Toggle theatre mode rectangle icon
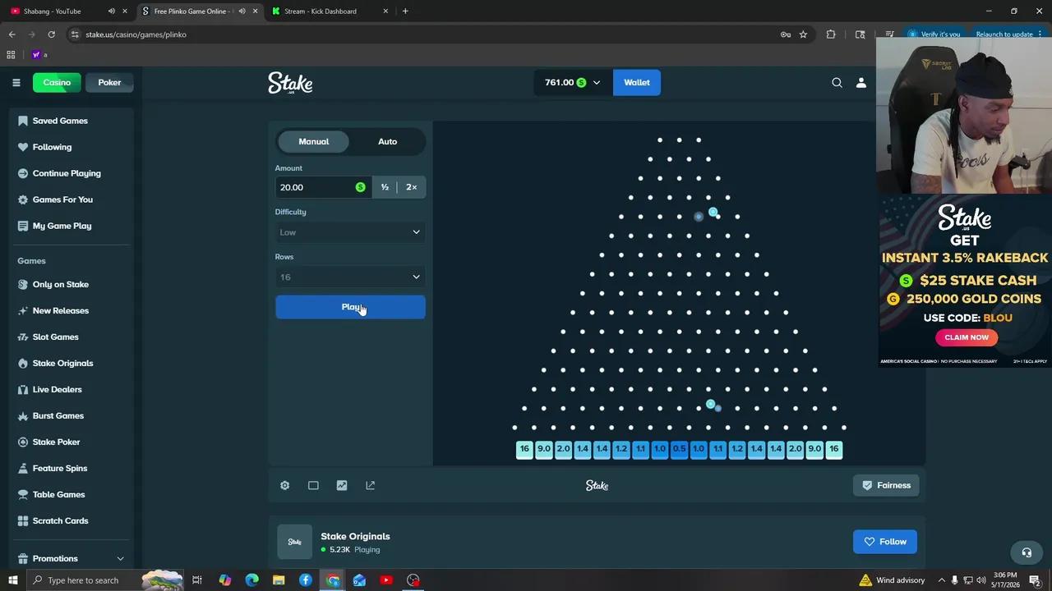The height and width of the screenshot is (591, 1052). (x=313, y=485)
